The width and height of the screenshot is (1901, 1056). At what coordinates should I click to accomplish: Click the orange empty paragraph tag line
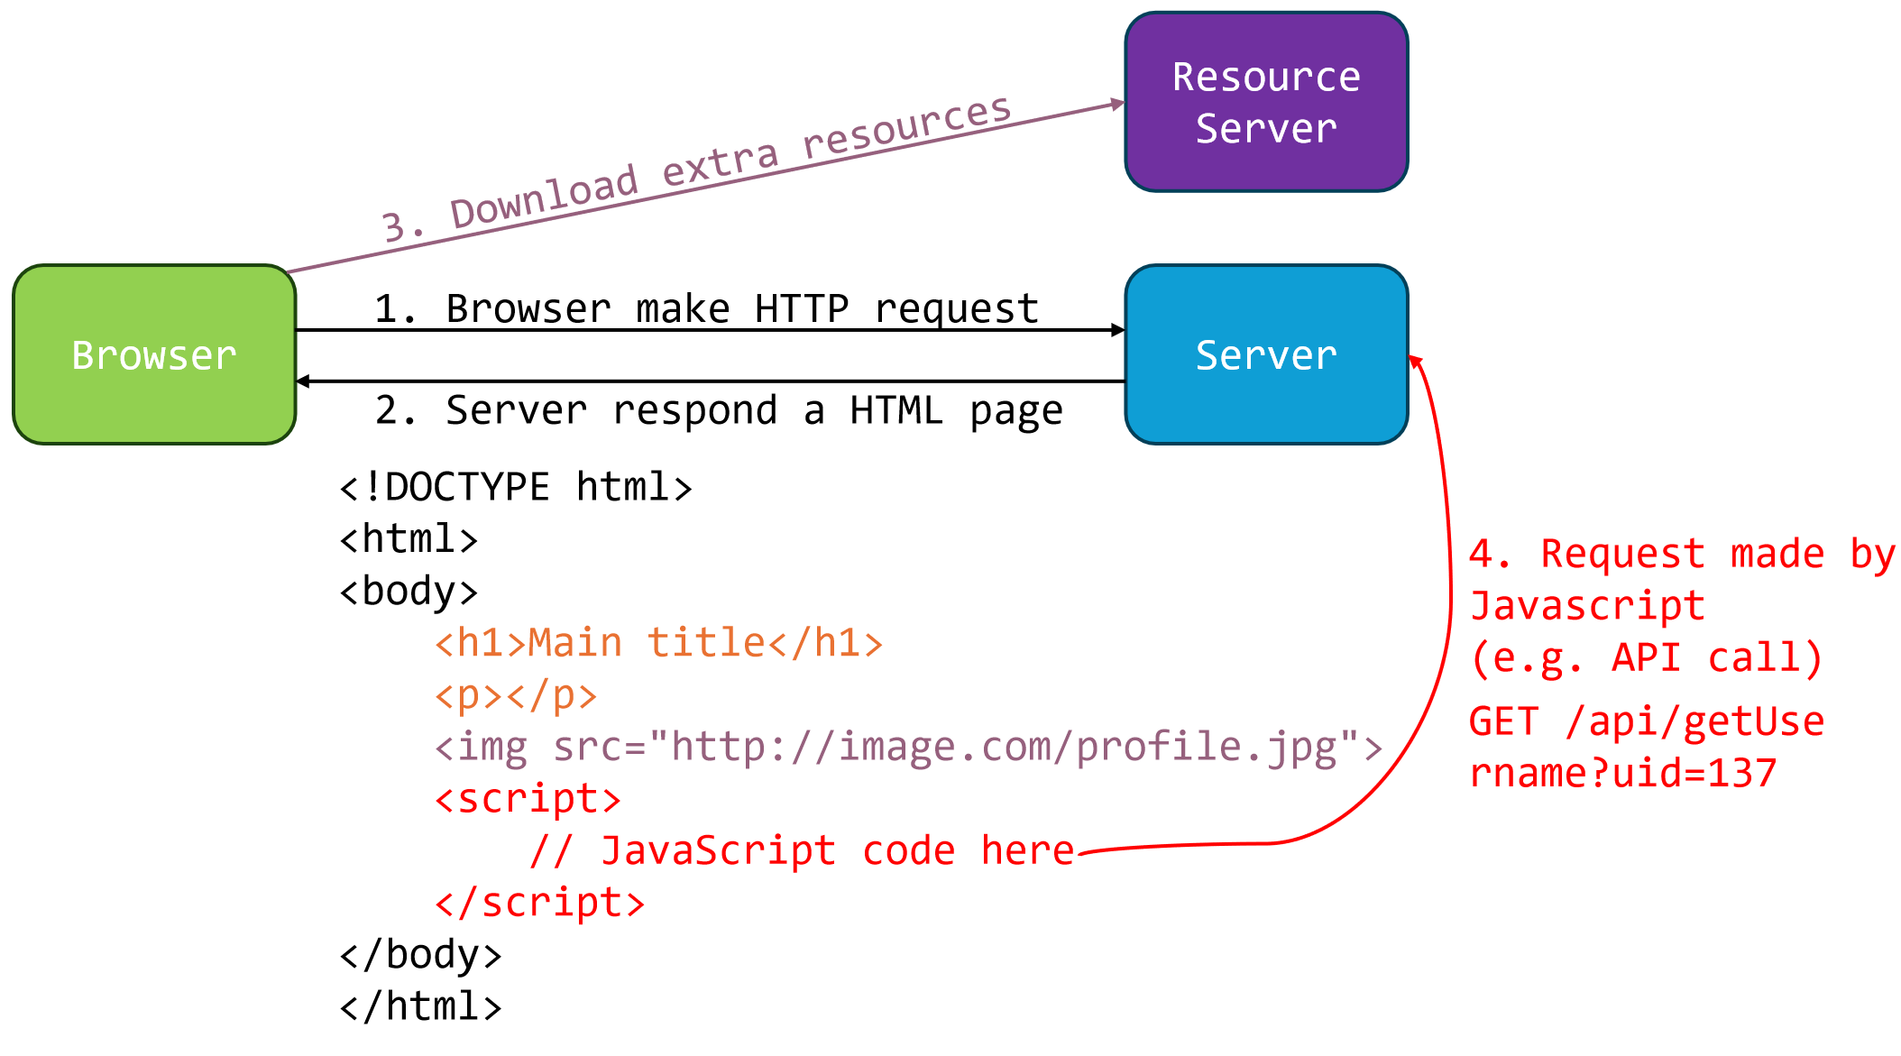pos(515,695)
